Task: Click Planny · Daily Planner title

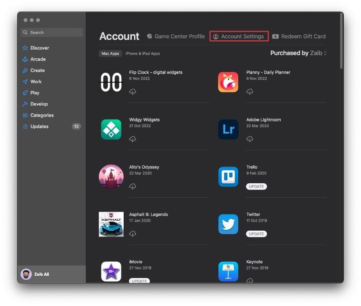Action: click(268, 72)
